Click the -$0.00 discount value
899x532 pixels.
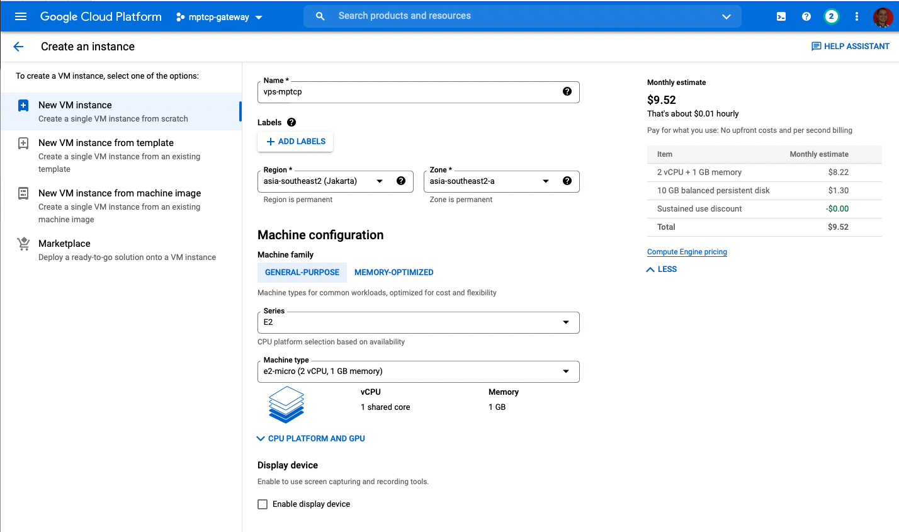click(837, 209)
